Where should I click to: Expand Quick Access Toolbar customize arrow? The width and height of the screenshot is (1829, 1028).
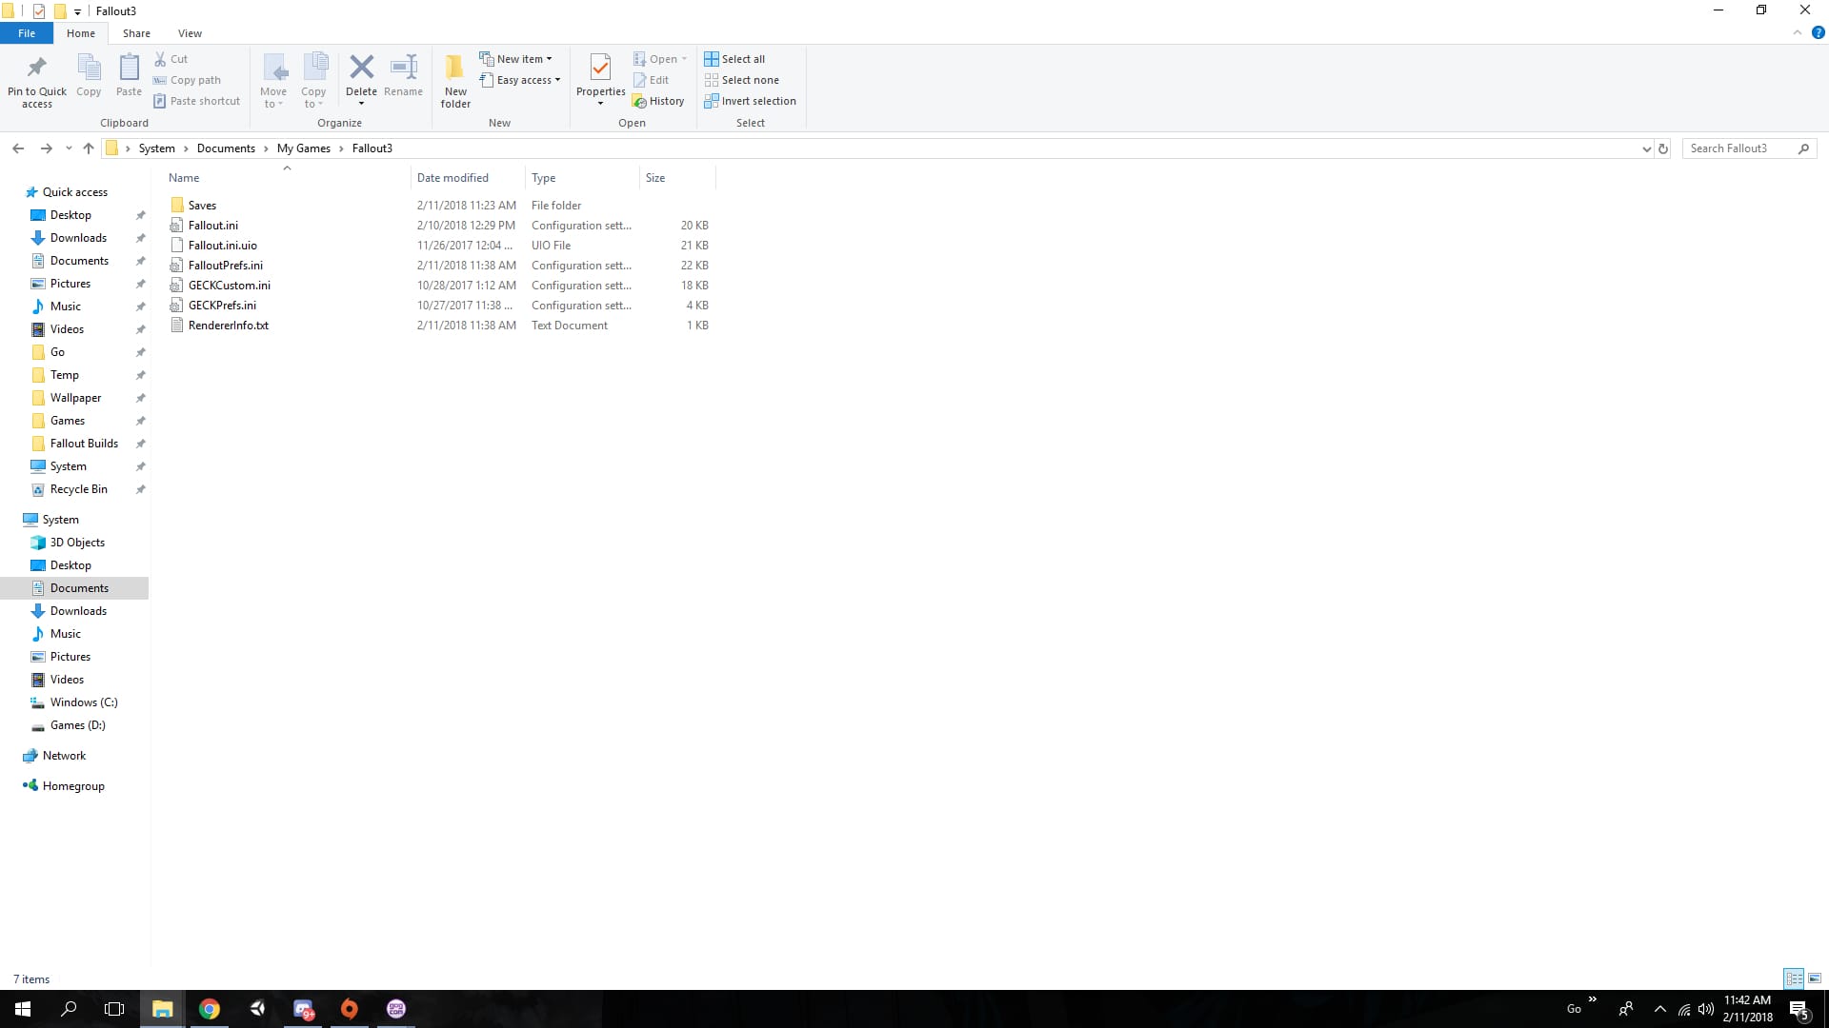(x=77, y=11)
